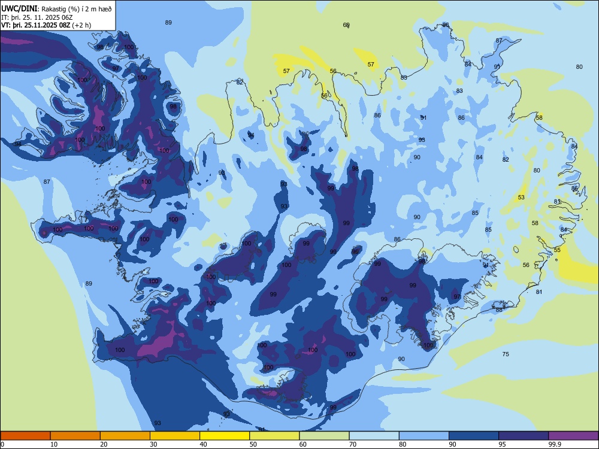This screenshot has height=449, width=599.
Task: Click the humidity value 69 on the map
Action: (x=346, y=25)
